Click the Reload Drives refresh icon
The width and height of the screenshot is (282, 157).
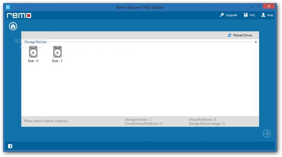point(229,35)
